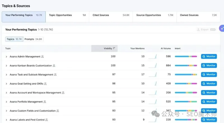
Task: Open the Owned Sources tab
Action: coord(198,15)
